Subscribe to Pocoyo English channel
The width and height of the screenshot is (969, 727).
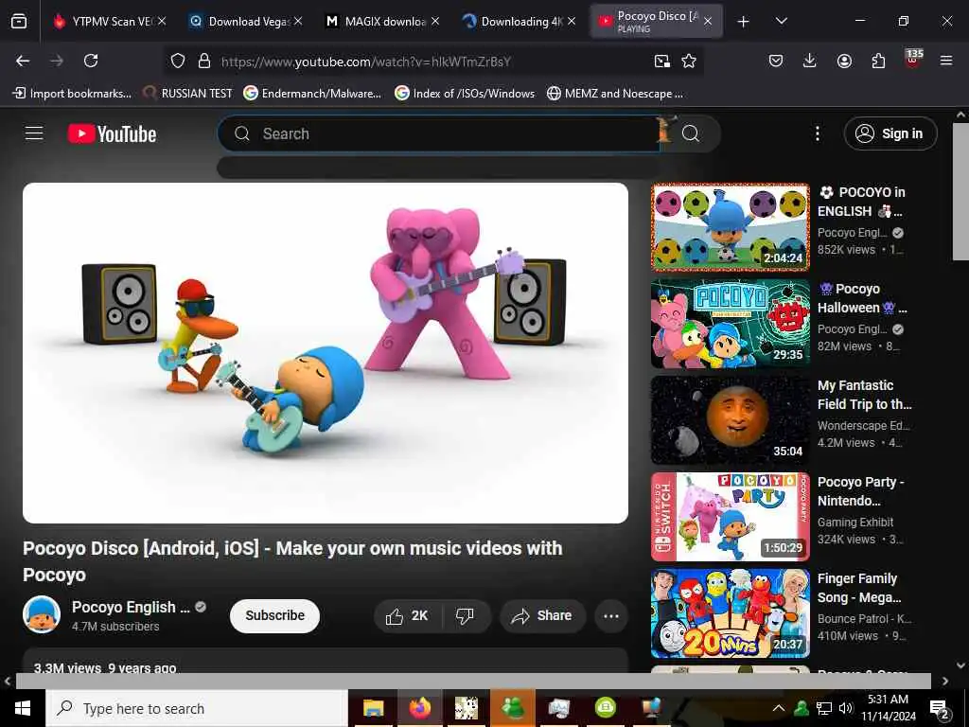[274, 615]
